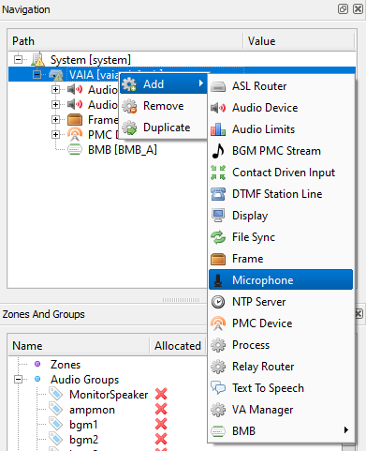Click the red X beside MonitorSpeaker
The width and height of the screenshot is (366, 451).
(161, 394)
